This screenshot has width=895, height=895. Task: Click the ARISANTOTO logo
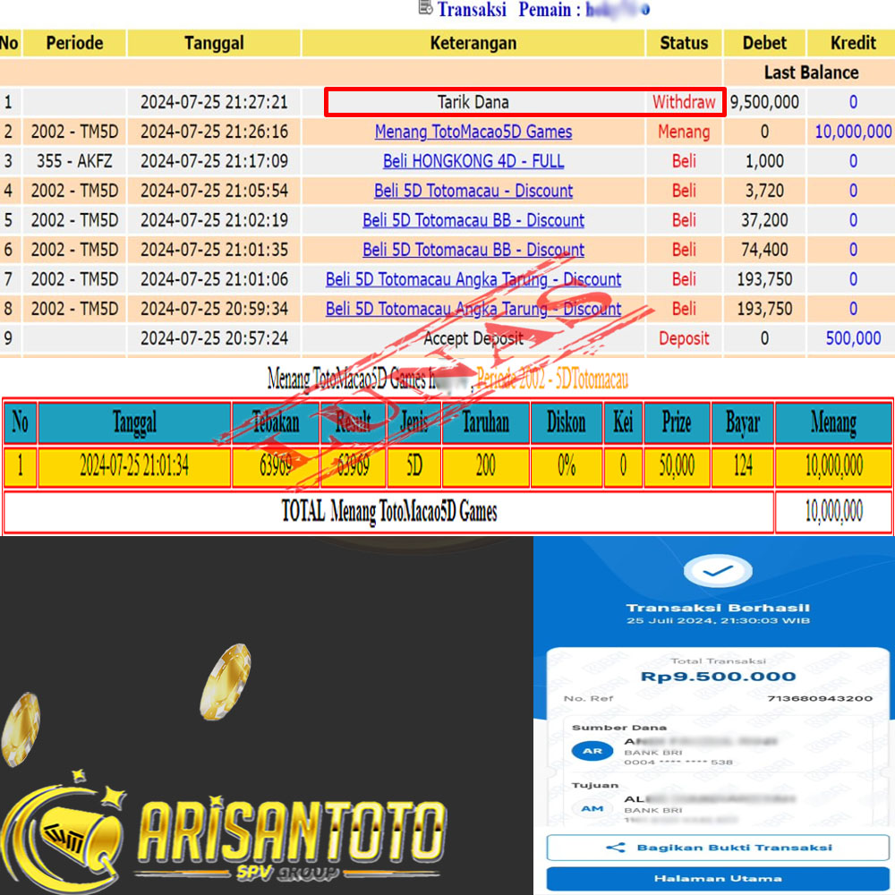tap(223, 833)
